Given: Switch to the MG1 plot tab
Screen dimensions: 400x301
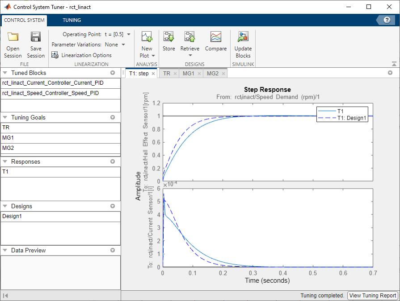Looking at the screenshot, I should pyautogui.click(x=188, y=73).
